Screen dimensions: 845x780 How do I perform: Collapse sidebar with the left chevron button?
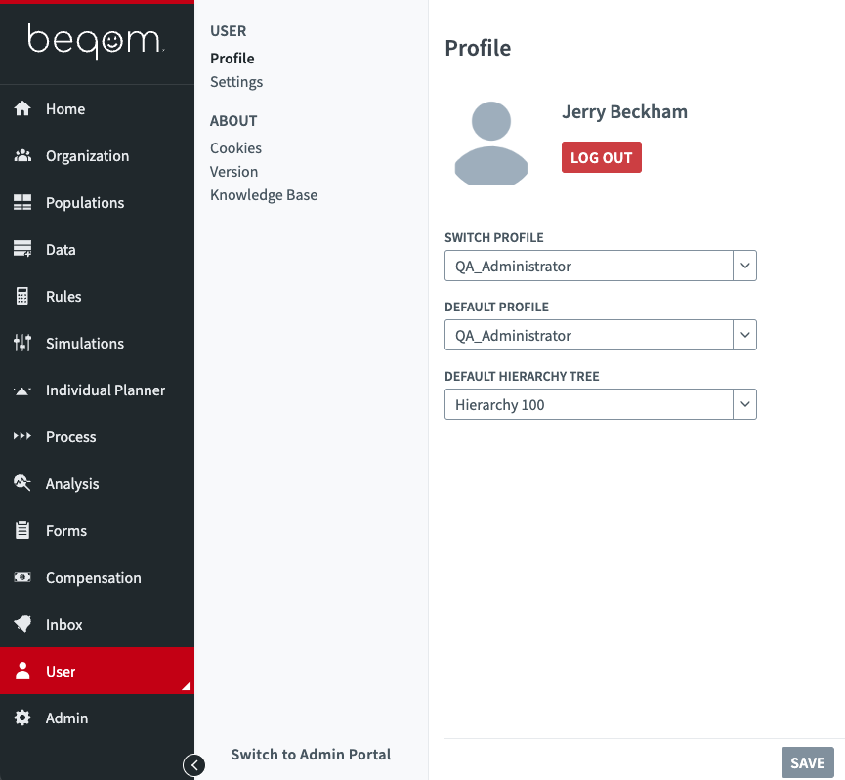pos(194,765)
